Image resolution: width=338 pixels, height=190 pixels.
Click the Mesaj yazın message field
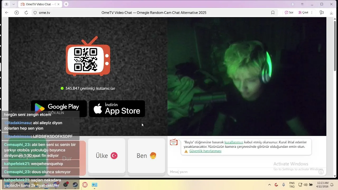(243, 172)
